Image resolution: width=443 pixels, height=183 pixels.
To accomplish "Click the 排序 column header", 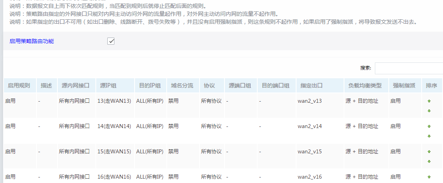I will click(432, 86).
